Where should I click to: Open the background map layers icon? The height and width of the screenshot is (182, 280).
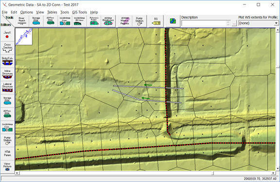173,21
